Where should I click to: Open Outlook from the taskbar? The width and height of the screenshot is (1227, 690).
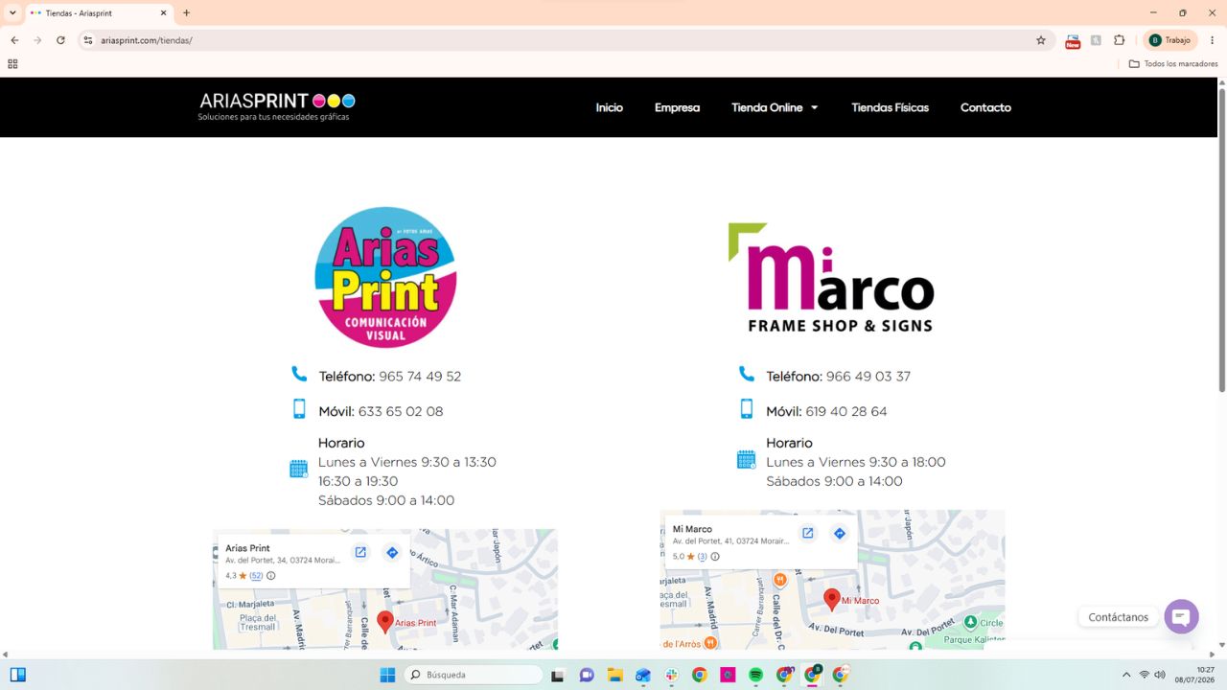643,675
